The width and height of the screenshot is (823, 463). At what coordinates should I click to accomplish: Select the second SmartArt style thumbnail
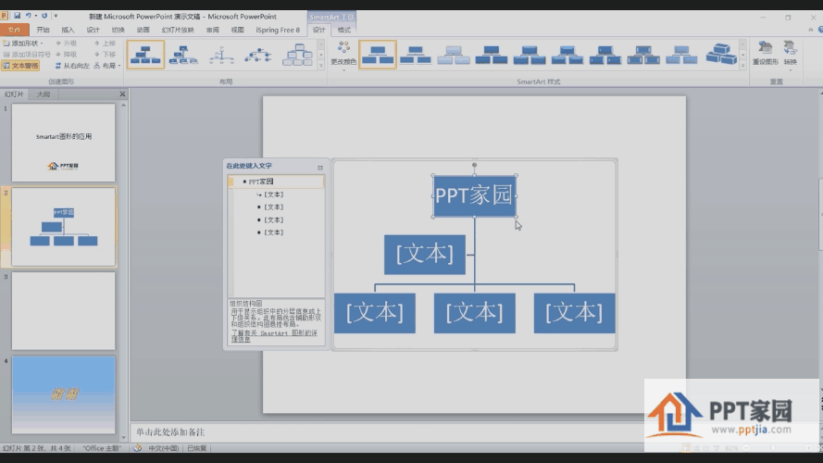point(416,55)
